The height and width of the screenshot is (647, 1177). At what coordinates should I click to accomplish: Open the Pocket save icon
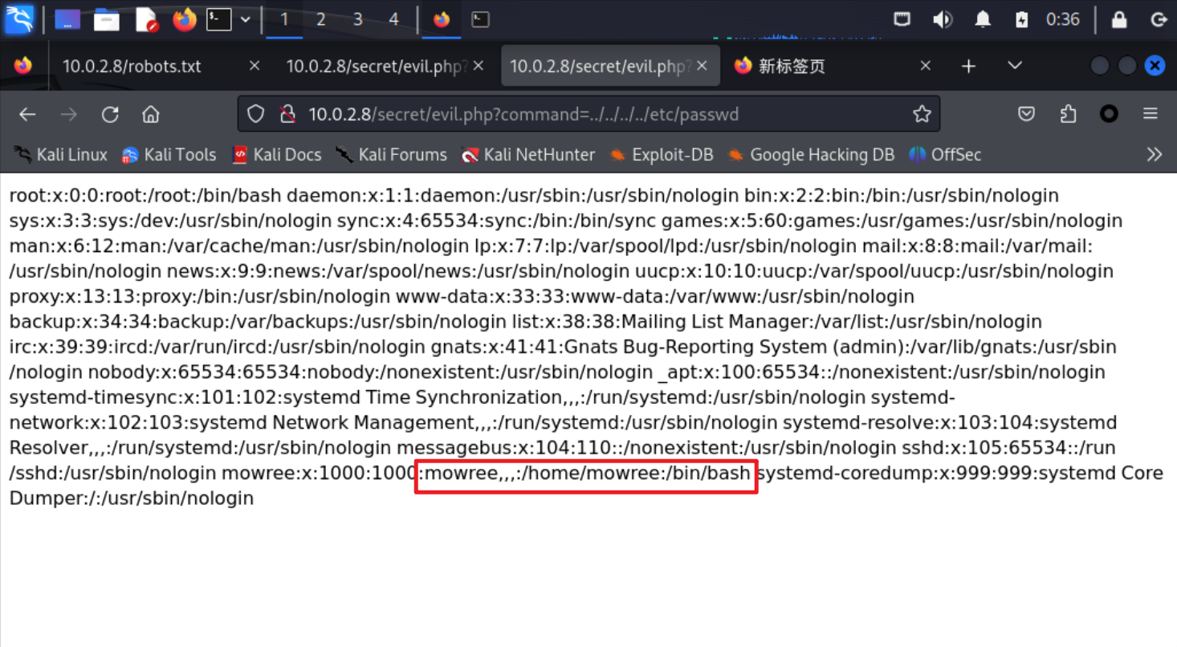point(1026,114)
